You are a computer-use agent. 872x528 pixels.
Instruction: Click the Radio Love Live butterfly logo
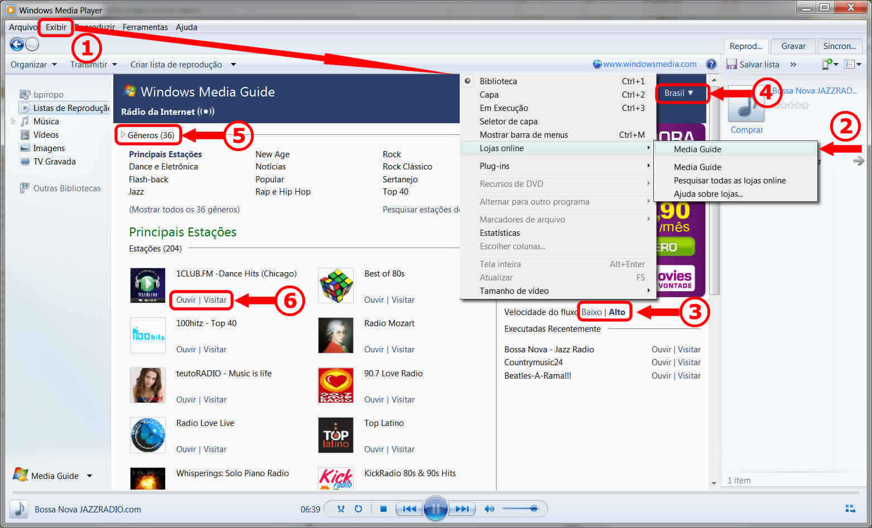[x=148, y=435]
